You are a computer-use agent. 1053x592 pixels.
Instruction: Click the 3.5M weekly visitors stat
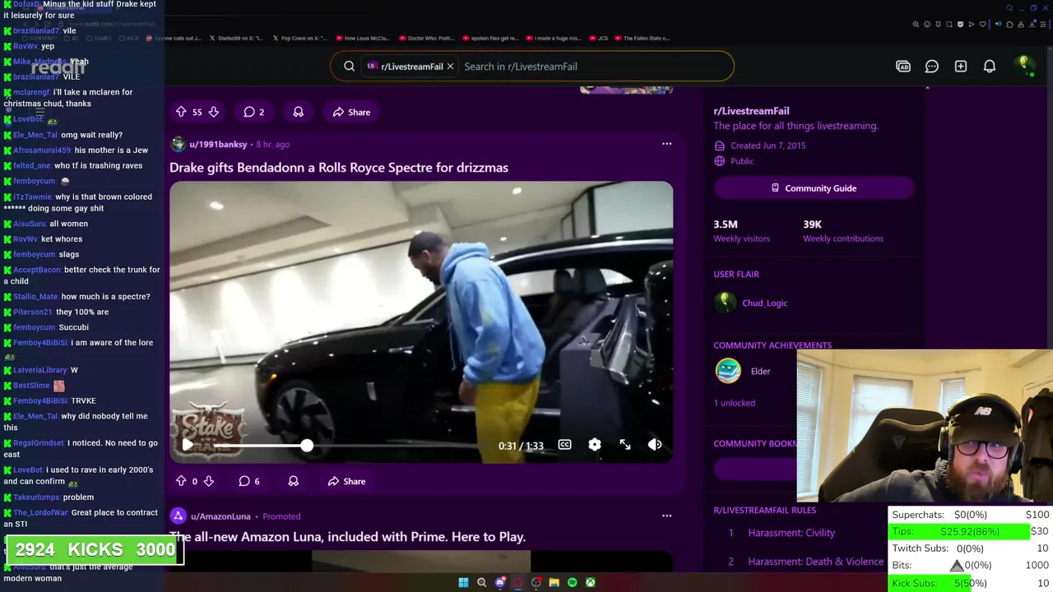[741, 230]
